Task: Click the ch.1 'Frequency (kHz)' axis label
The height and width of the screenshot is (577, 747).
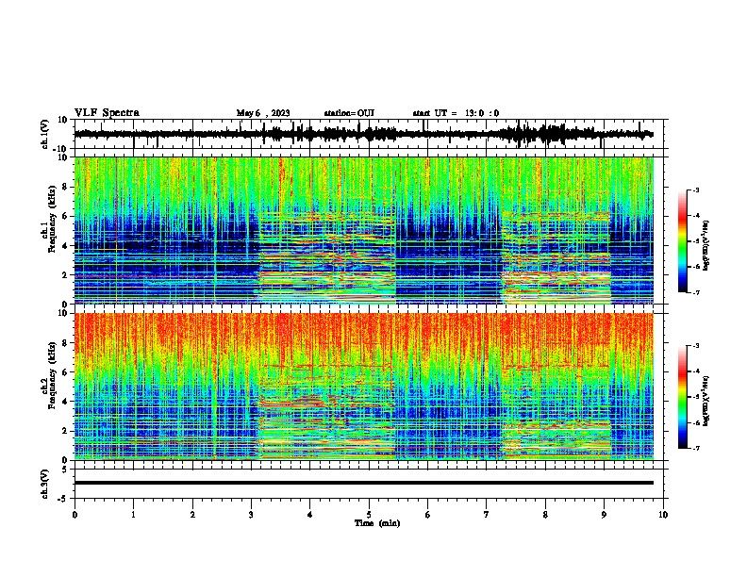Action: coord(52,220)
